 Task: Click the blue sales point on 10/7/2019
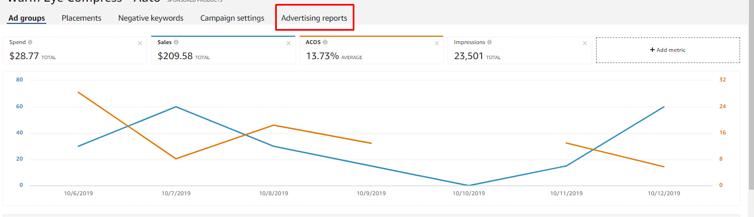pos(176,107)
